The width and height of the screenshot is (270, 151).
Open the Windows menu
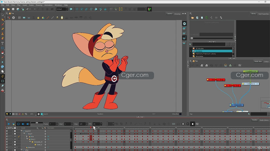click(58, 5)
